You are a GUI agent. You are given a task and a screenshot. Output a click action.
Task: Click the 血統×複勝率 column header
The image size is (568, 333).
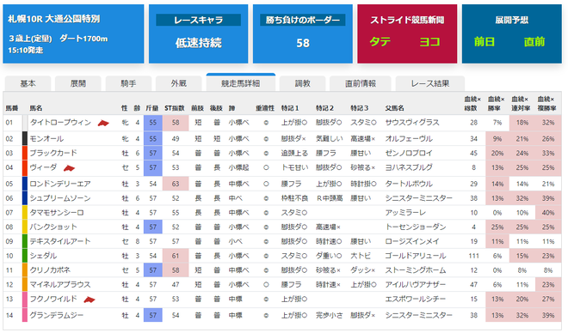point(546,103)
